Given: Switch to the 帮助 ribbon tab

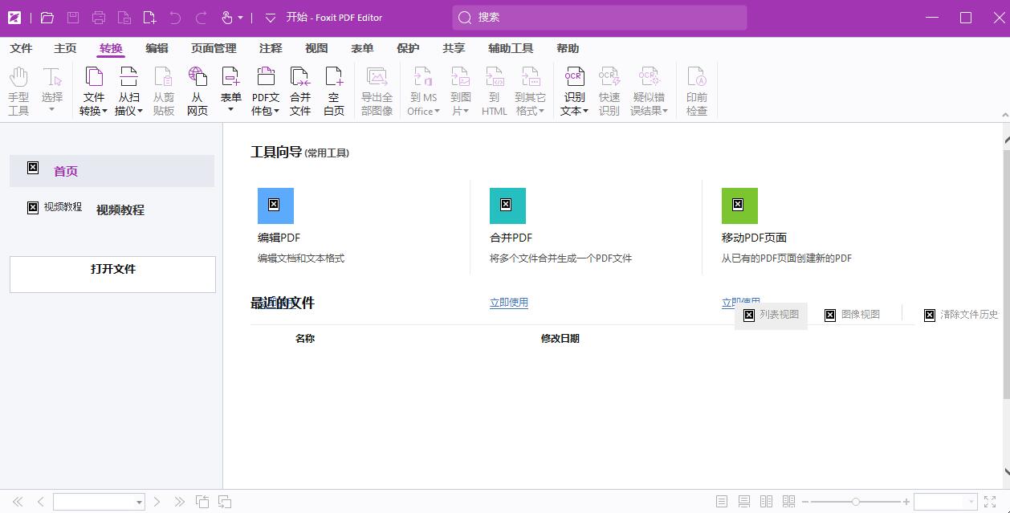Looking at the screenshot, I should click(568, 48).
